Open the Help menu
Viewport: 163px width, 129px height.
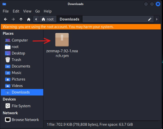(x=47, y=11)
